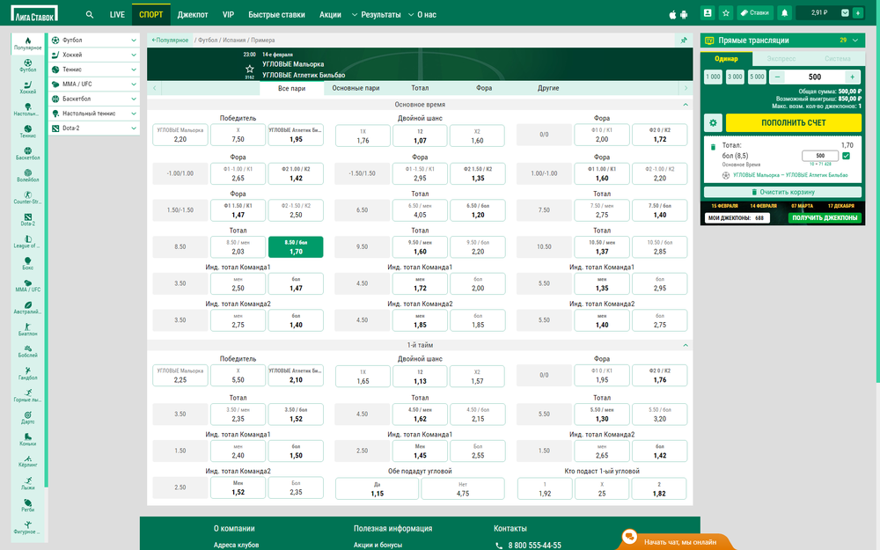The width and height of the screenshot is (880, 550).
Task: Select Биатлон in the sports sidebar
Action: click(27, 329)
